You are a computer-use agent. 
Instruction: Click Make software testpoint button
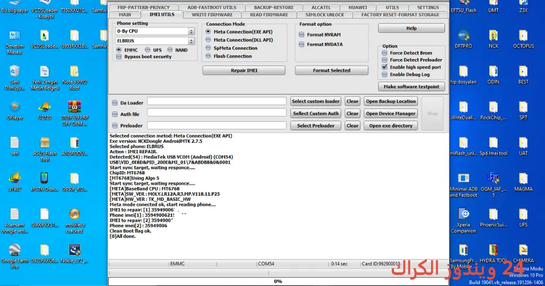click(x=411, y=87)
